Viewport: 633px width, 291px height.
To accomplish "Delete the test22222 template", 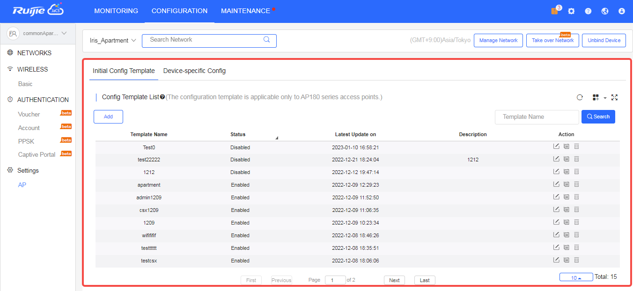I will coord(576,159).
